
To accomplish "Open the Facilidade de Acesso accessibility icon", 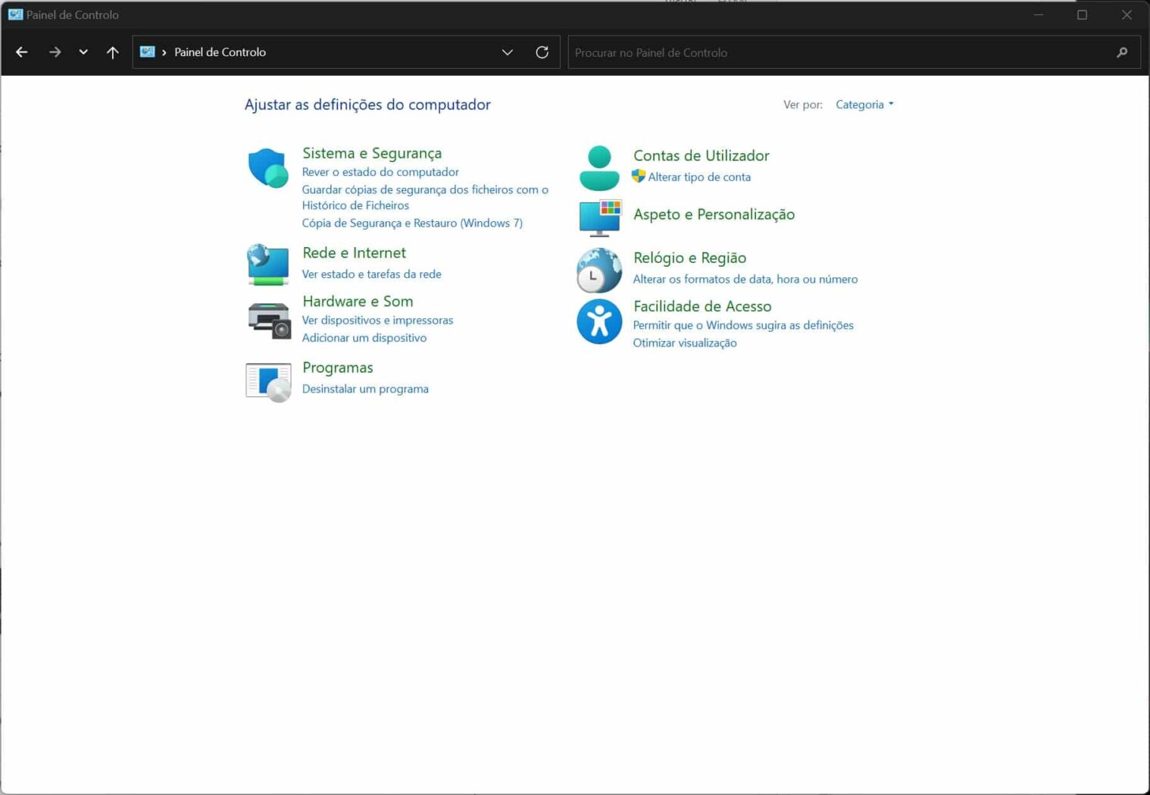I will (x=598, y=321).
